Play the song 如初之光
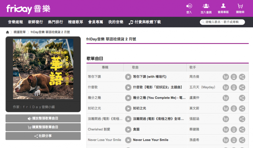253x148 pixels. [128, 108]
